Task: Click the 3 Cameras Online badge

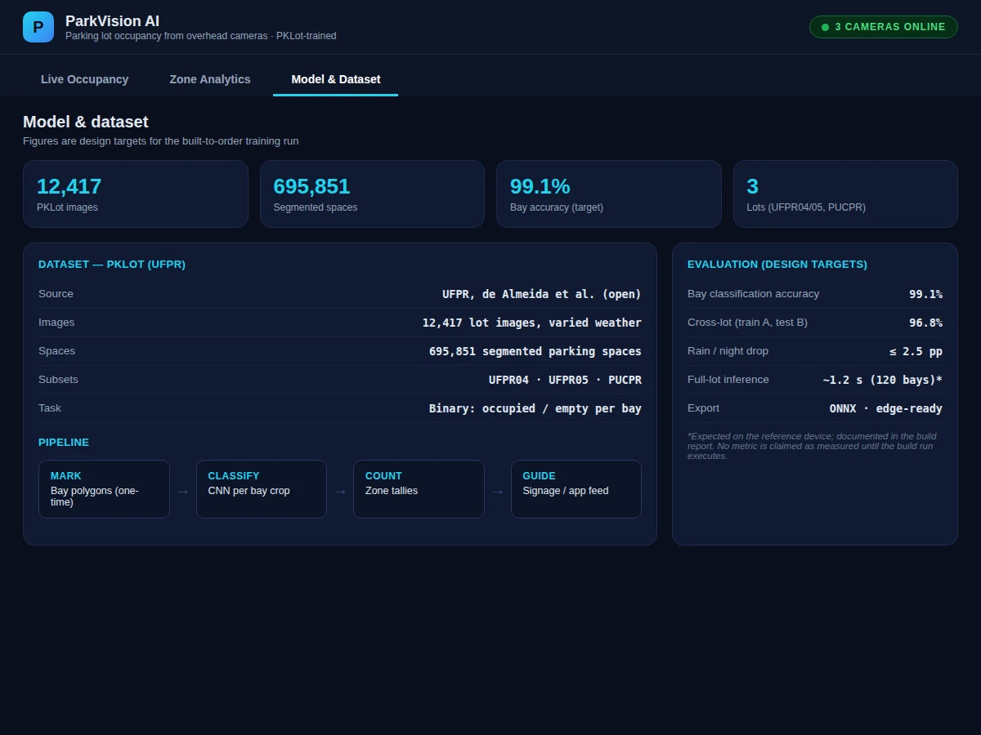Action: coord(884,27)
